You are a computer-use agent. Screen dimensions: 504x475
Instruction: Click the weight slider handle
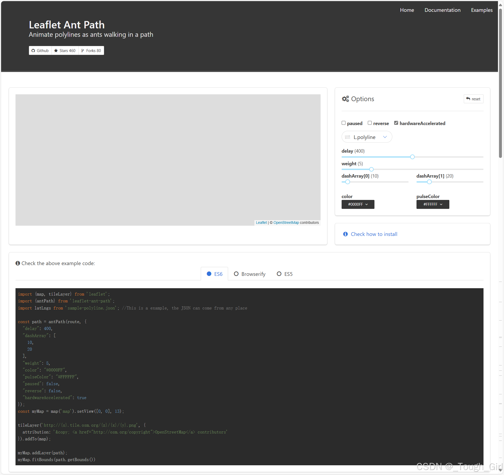click(x=371, y=169)
